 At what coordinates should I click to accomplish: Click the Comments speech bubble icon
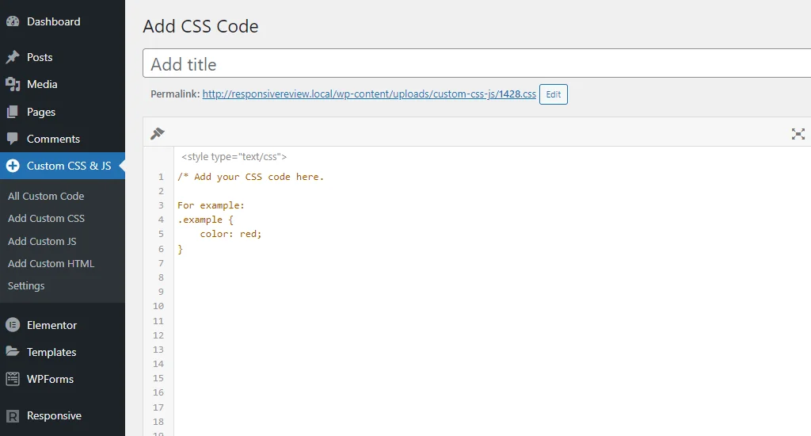pos(13,139)
